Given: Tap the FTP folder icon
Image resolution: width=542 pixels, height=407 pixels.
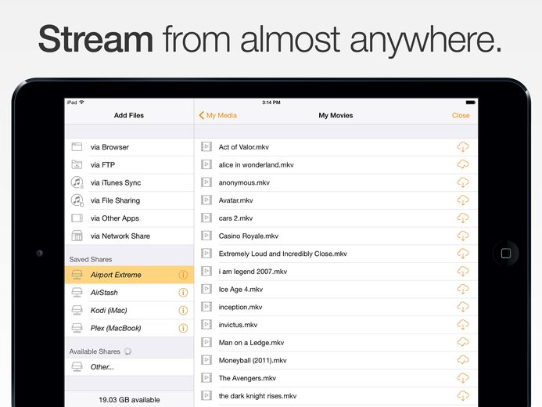Looking at the screenshot, I should (77, 164).
